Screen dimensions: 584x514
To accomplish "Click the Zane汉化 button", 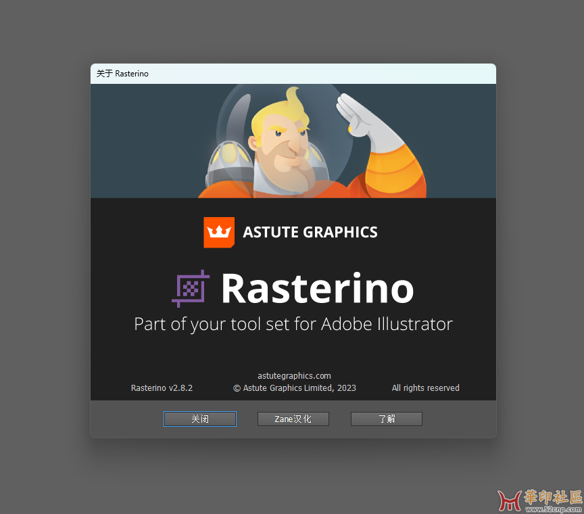I will (293, 419).
